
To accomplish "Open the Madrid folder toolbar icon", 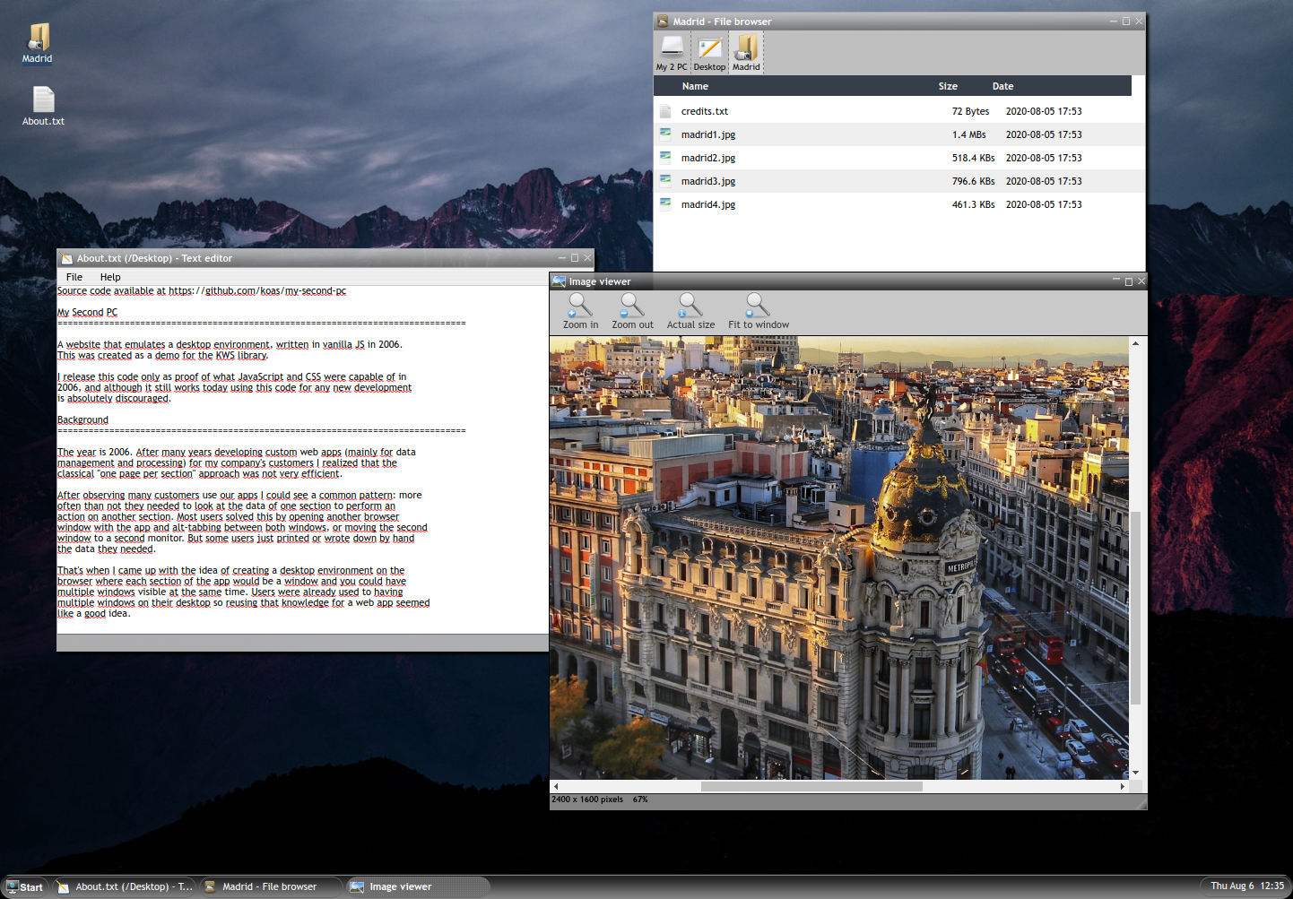I will click(745, 51).
